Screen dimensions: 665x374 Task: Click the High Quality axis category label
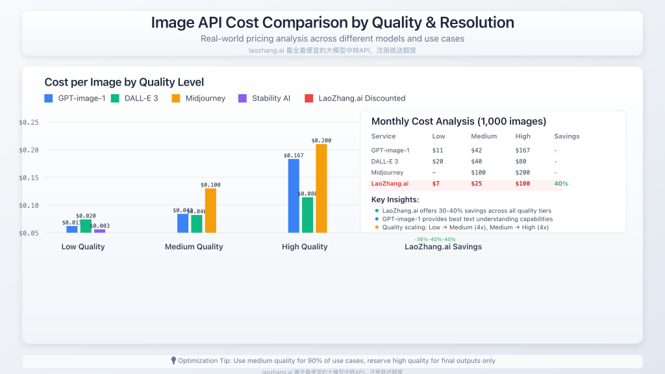coord(305,247)
